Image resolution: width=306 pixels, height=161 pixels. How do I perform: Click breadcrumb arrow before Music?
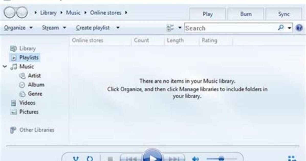tap(61, 13)
